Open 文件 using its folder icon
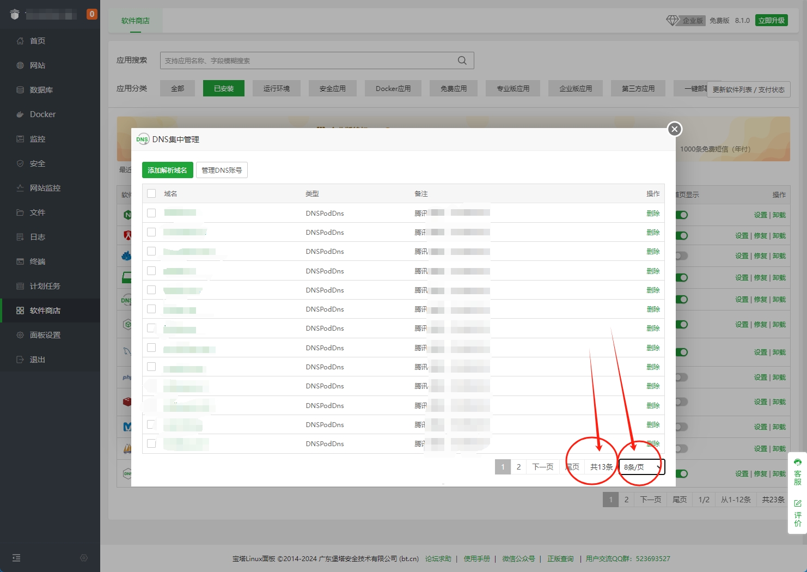 (20, 212)
